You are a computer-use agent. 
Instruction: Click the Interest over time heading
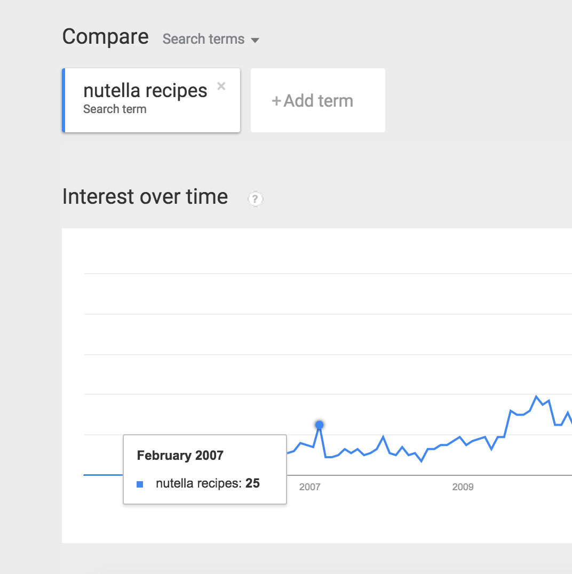pos(145,197)
